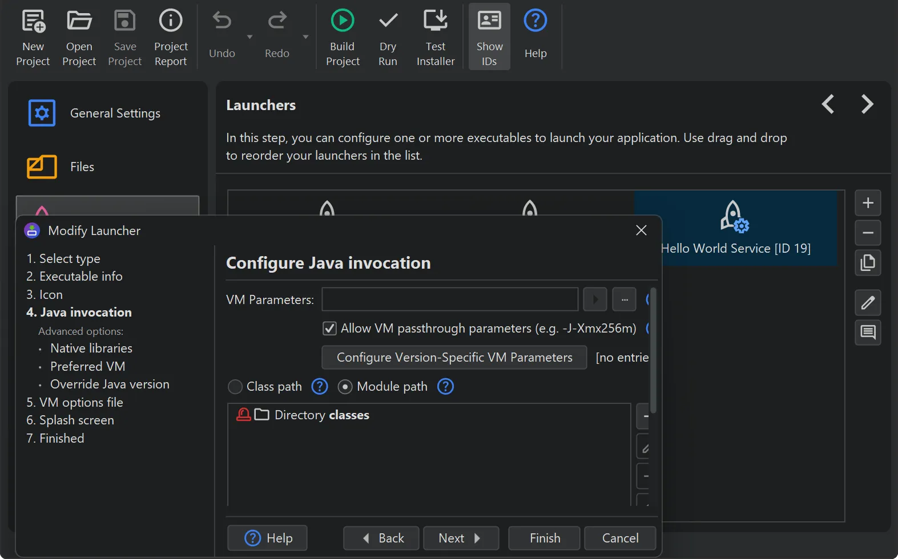Open General Settings section

[108, 113]
